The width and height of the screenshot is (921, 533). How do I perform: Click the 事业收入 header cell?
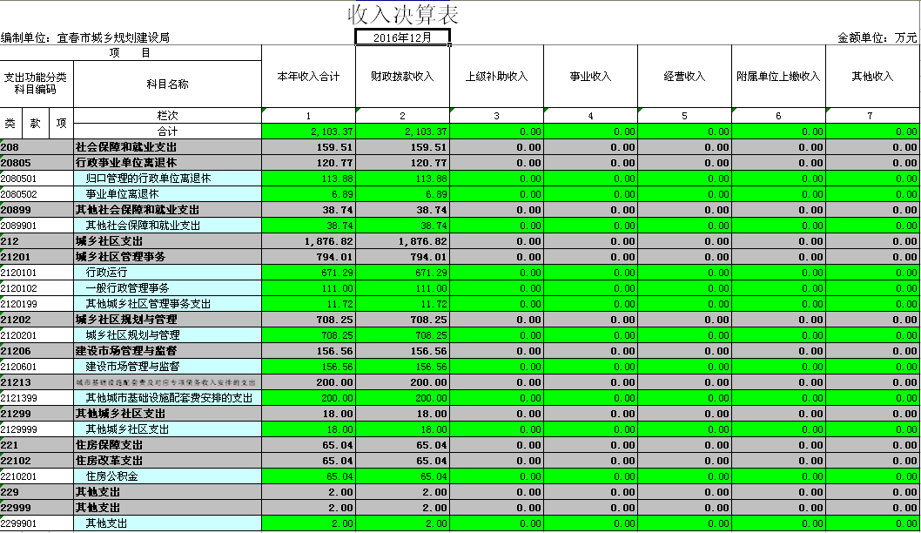point(590,77)
